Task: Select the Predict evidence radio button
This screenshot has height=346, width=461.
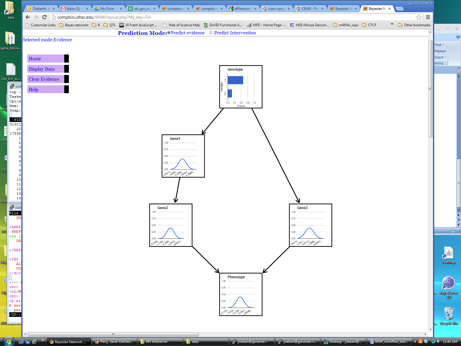Action: [169, 33]
